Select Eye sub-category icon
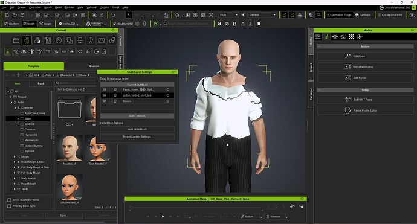Screen dimensions: 417x224 [72, 51]
